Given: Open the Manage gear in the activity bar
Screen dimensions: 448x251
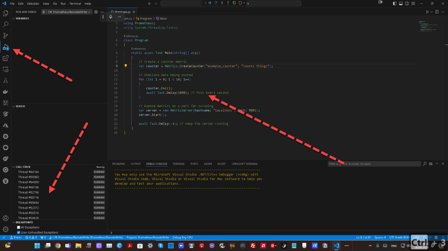Looking at the screenshot, I should click(x=5, y=229).
